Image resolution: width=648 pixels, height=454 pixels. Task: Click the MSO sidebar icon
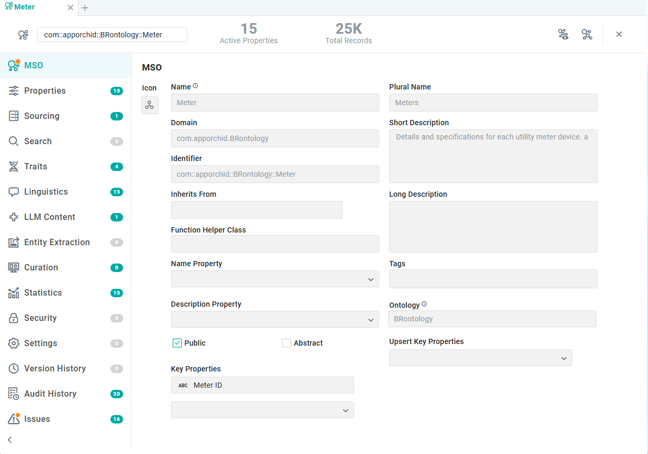coord(14,65)
